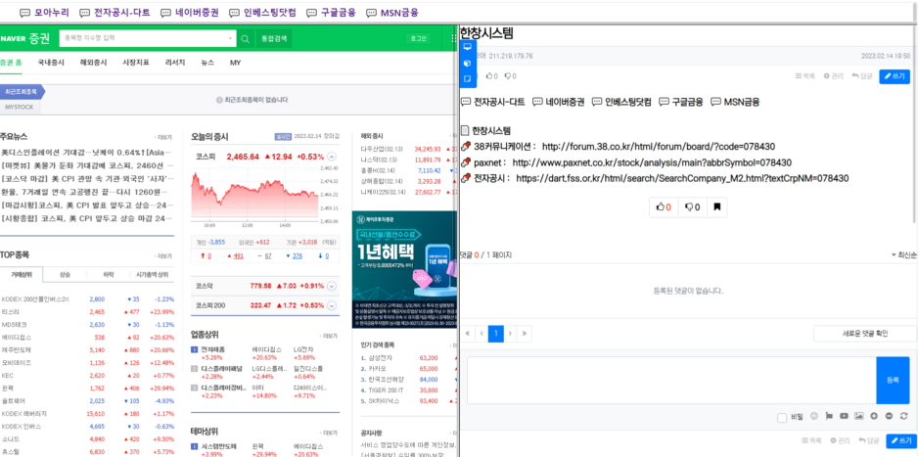
Task: Open 삼성전자 in 인기 검색 종목
Action: coord(381,357)
